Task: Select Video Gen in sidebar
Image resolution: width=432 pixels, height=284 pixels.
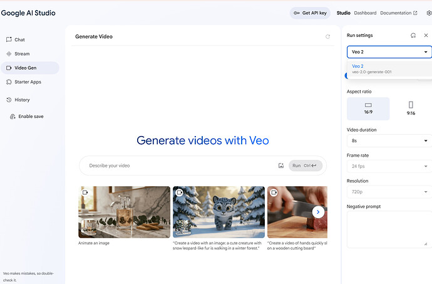Action: [x=30, y=68]
